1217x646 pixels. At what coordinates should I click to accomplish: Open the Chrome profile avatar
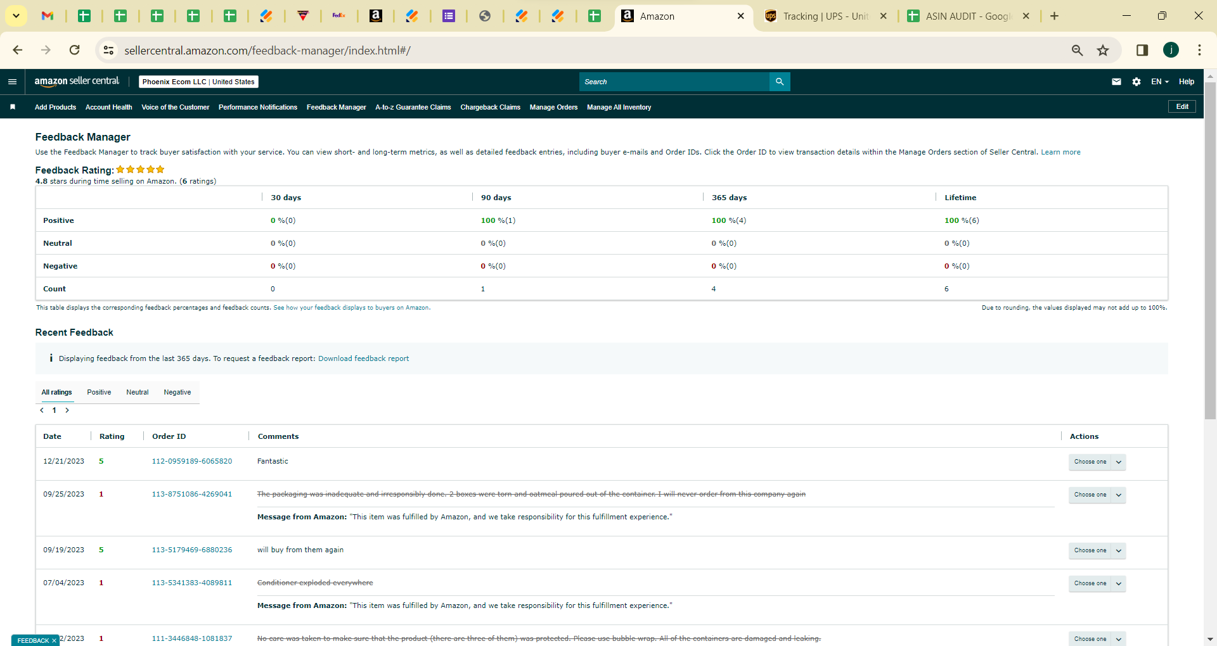pos(1171,50)
